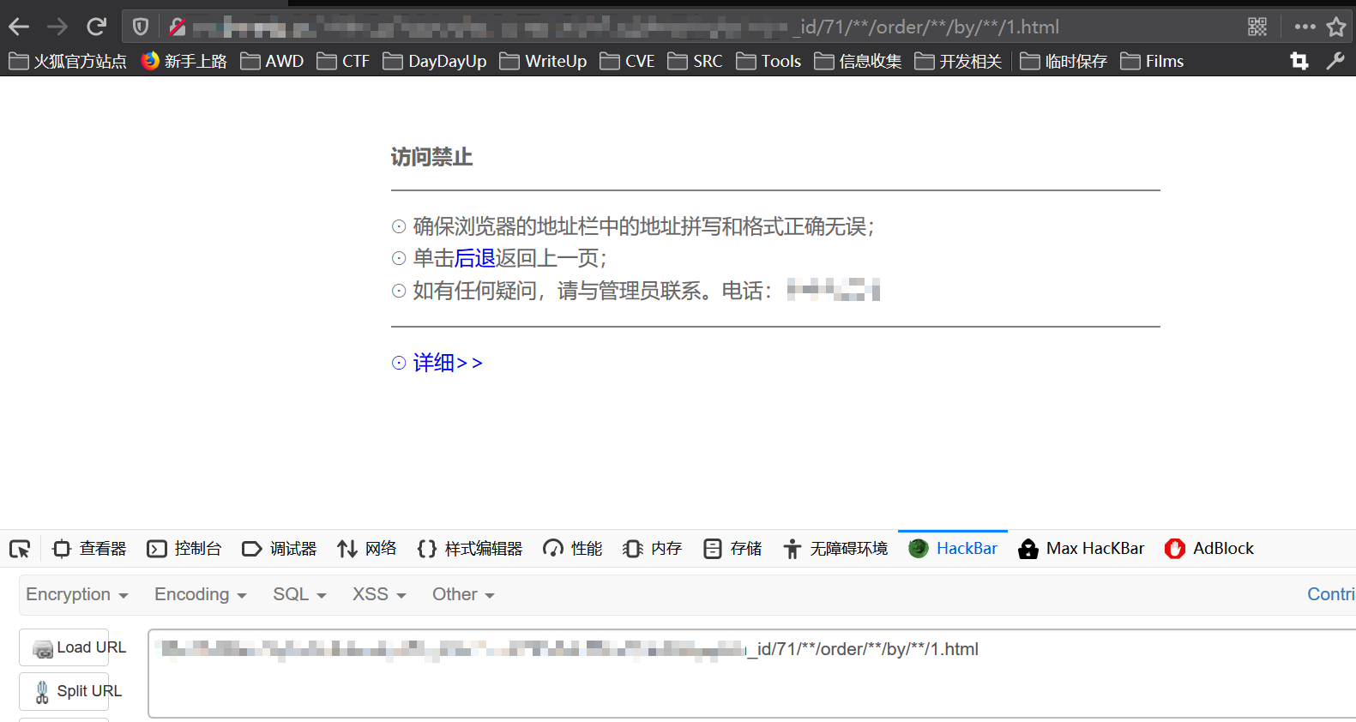The width and height of the screenshot is (1356, 722).
Task: Click the browser forward arrow
Action: [x=57, y=27]
